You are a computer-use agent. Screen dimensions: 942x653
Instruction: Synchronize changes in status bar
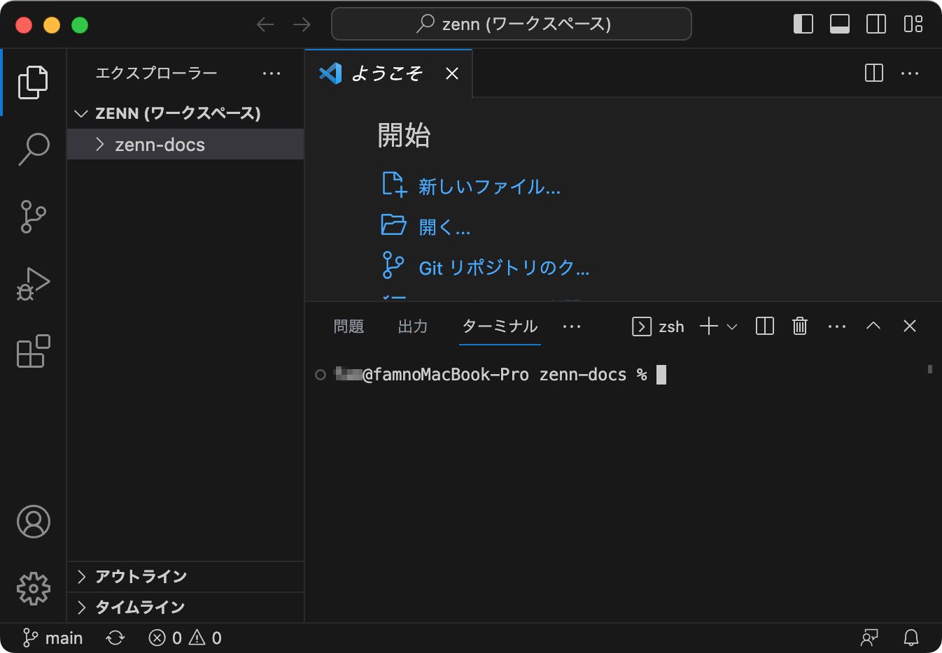115,638
